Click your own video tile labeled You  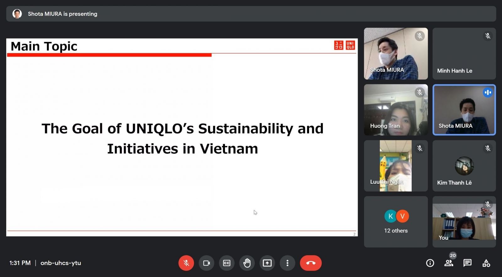[x=464, y=222]
